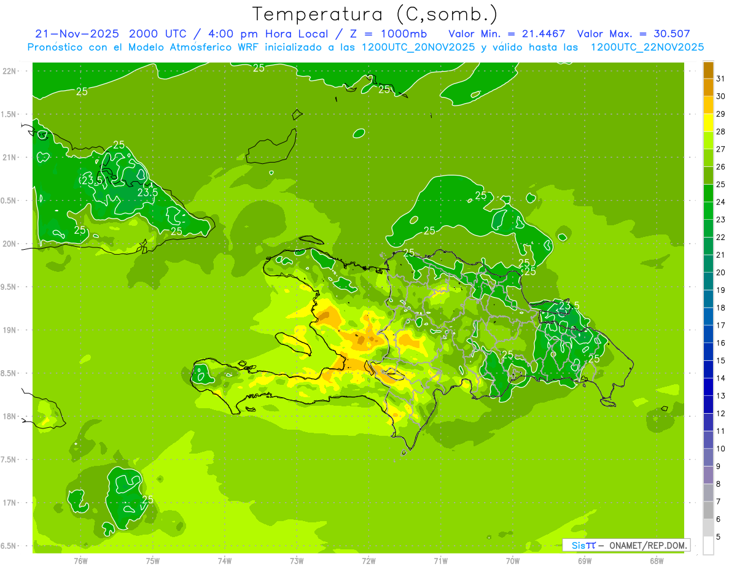Viewport: 737px width, 569px height.
Task: Click the 73W longitude axis label
Action: [297, 560]
